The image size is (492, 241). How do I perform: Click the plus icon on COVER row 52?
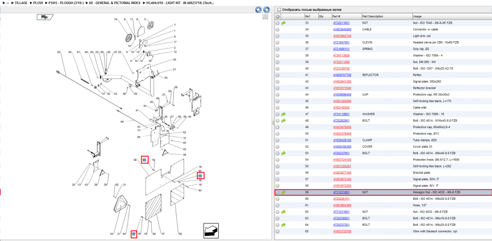(277, 146)
